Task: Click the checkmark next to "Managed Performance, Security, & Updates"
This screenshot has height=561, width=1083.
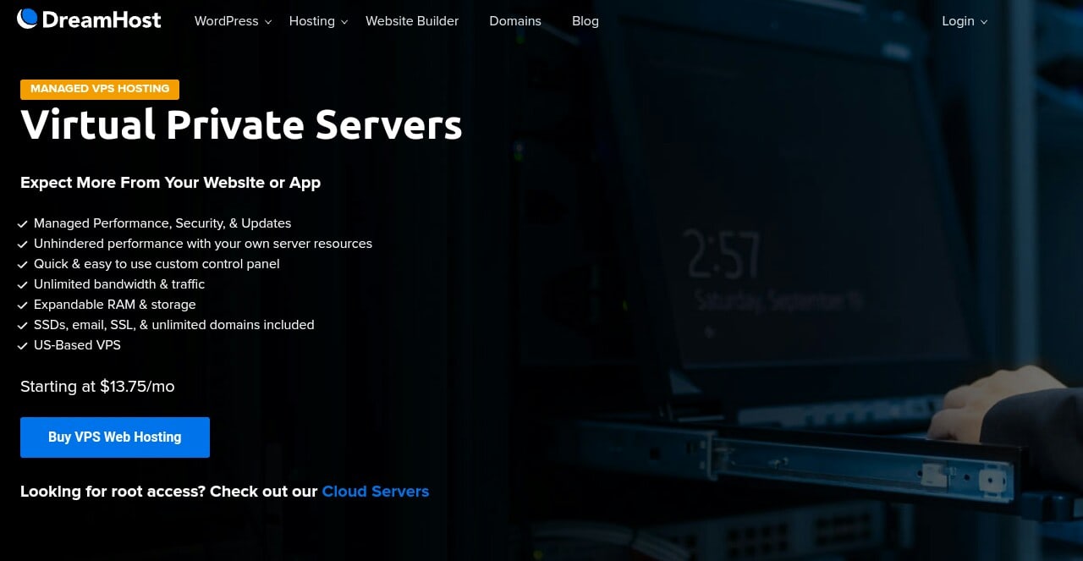Action: 23,223
